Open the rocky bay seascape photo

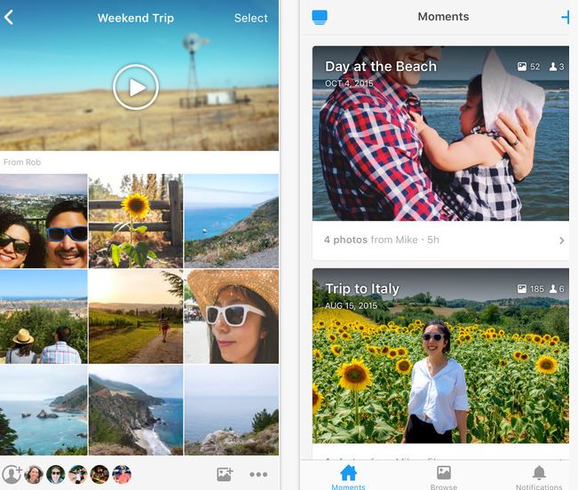[44, 410]
